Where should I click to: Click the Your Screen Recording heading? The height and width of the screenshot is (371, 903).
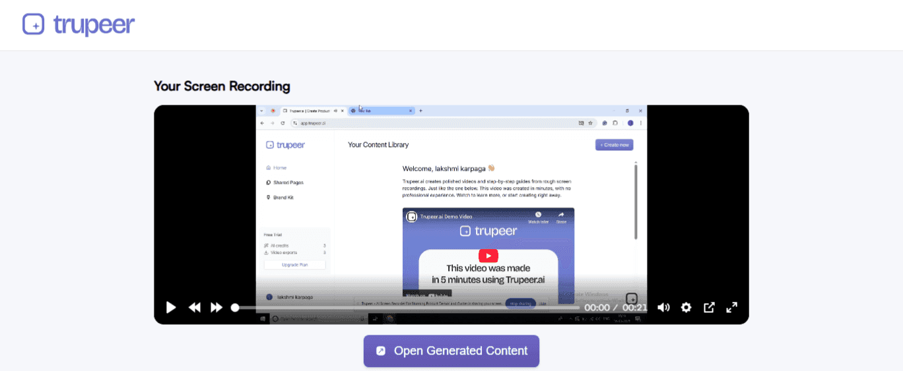pos(222,86)
